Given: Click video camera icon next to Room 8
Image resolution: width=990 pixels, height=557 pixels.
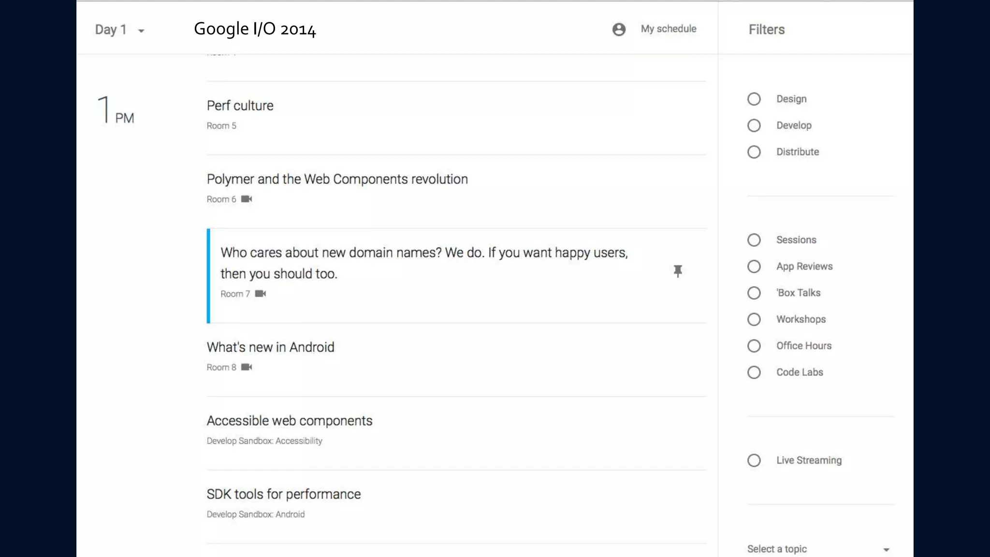Looking at the screenshot, I should point(247,367).
